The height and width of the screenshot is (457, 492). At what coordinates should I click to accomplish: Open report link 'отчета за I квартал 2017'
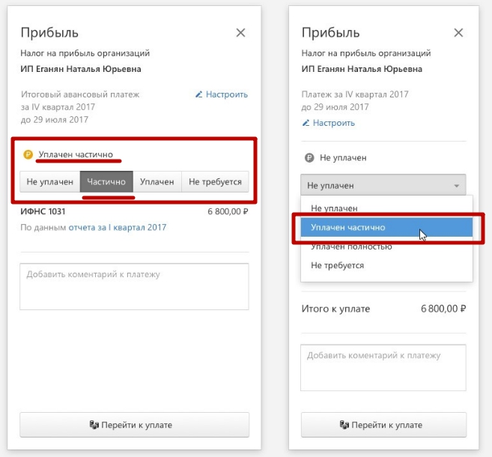point(117,228)
